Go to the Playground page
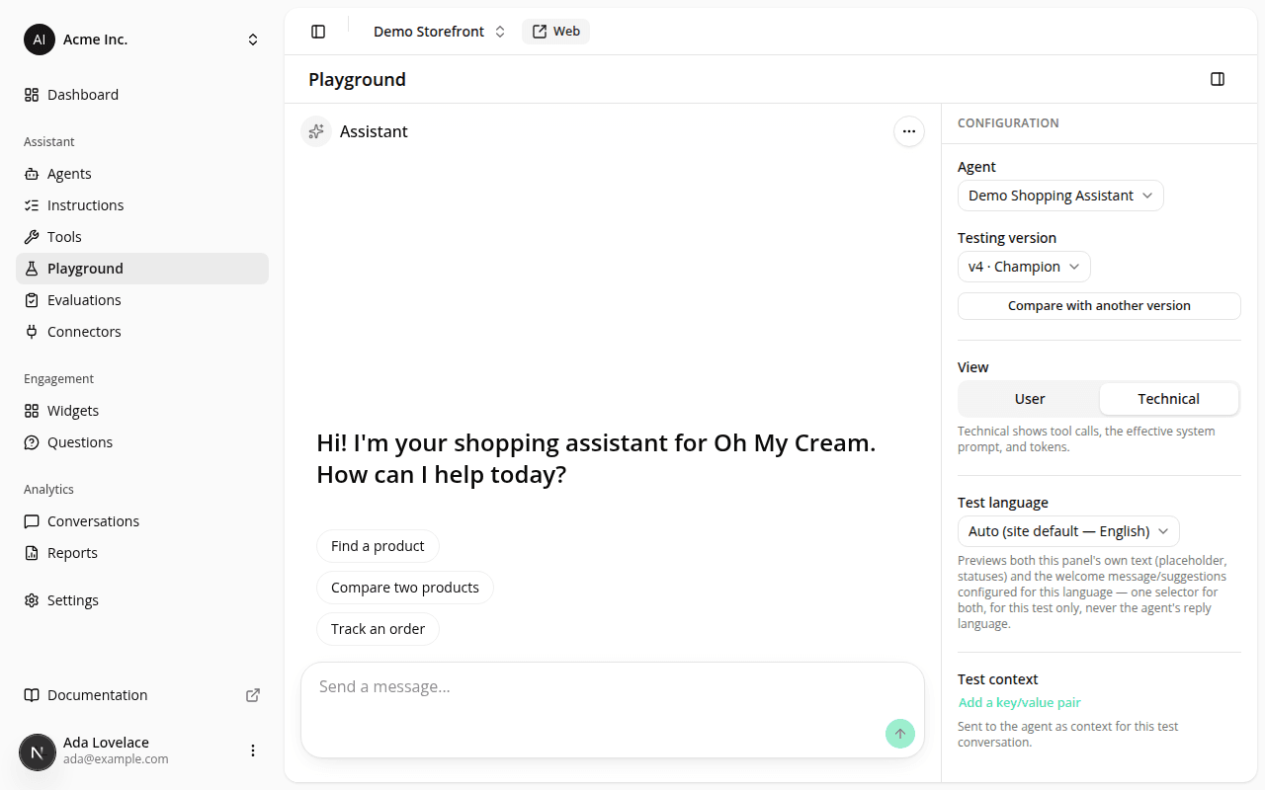Viewport: 1265px width, 790px height. [142, 269]
